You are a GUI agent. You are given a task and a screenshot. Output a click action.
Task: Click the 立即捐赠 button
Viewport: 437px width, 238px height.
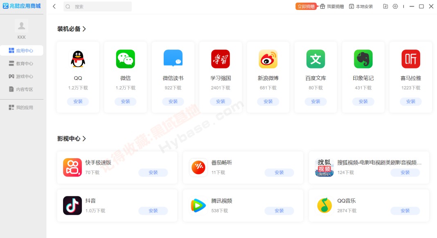(306, 7)
